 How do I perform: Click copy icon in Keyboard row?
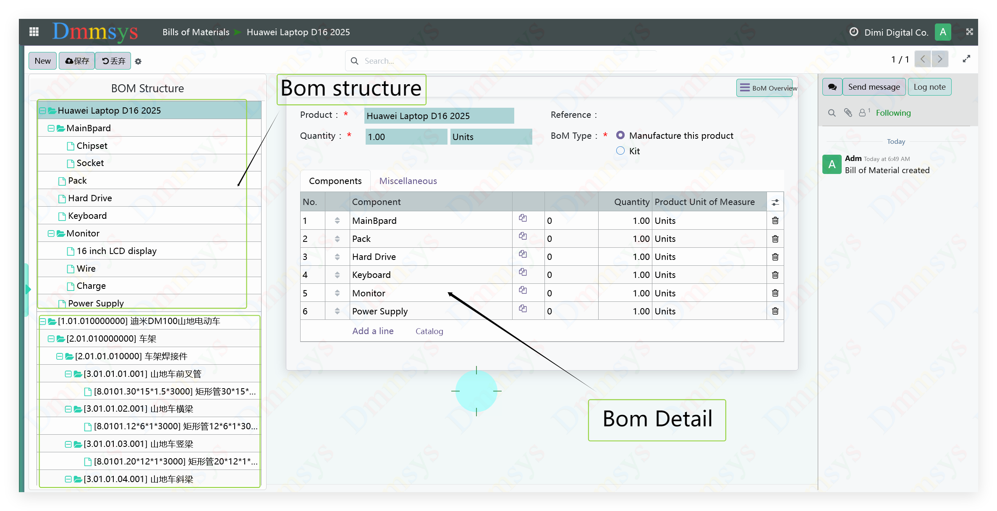pos(523,272)
